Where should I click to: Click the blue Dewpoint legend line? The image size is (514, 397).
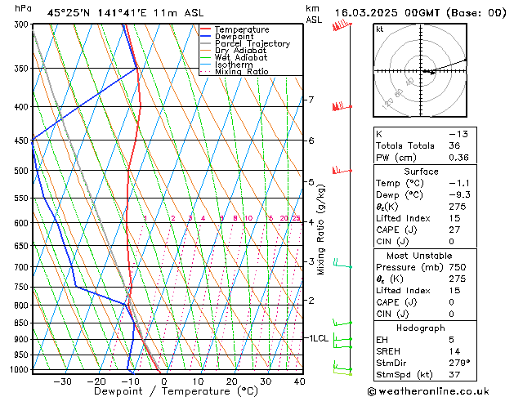tap(205, 36)
